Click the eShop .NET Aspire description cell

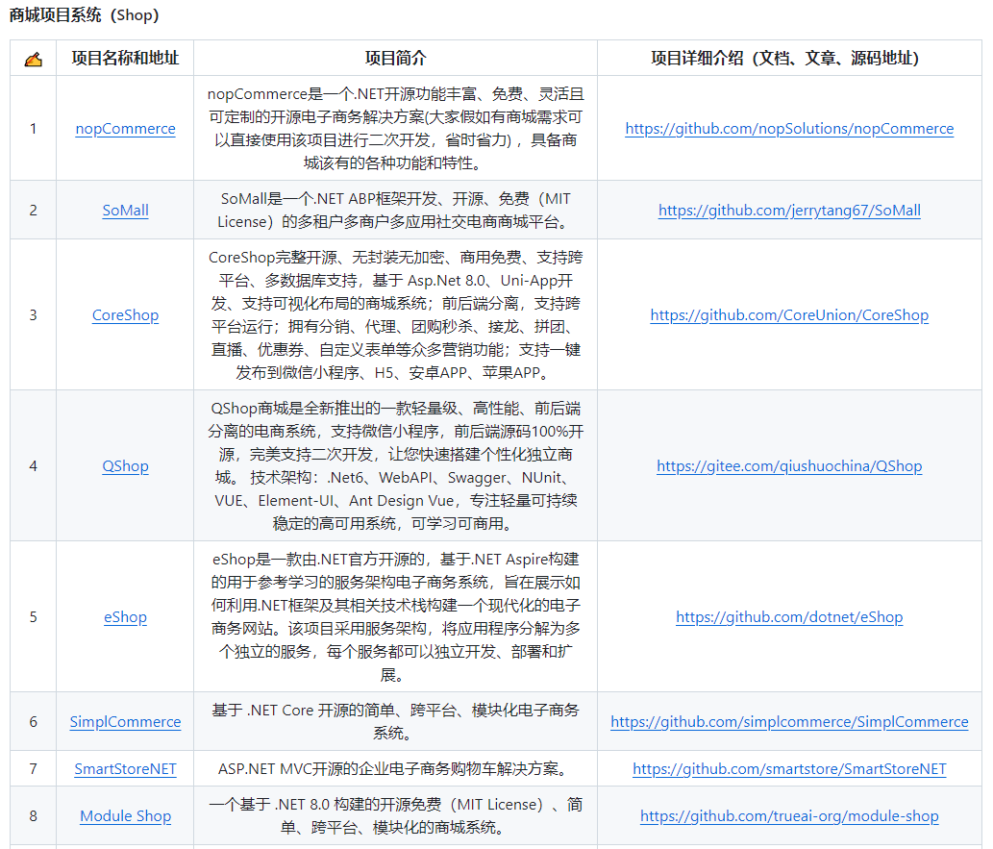[396, 616]
